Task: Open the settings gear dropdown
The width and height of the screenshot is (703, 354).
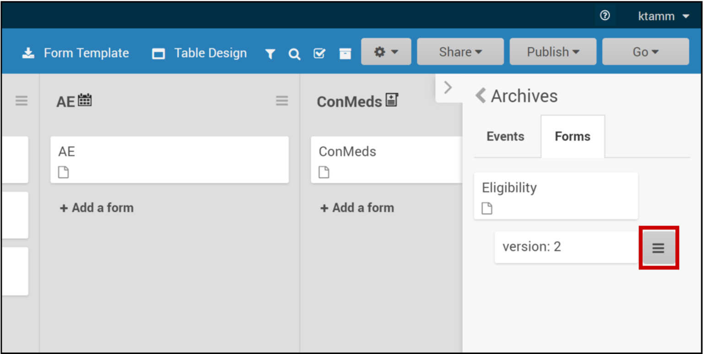Action: pos(386,52)
